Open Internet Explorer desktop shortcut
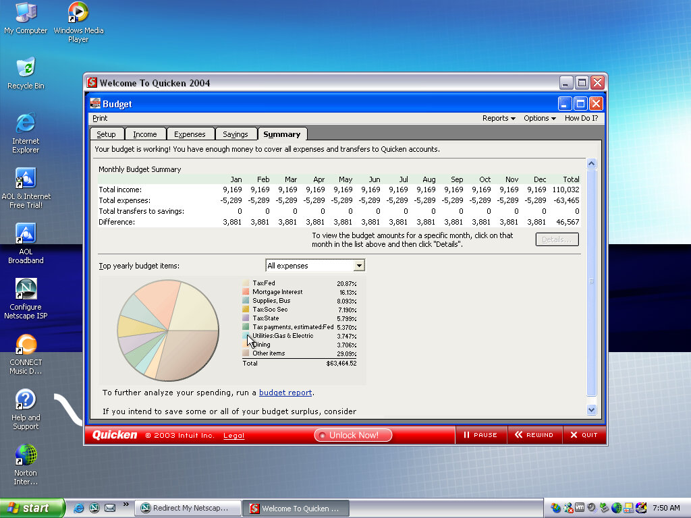 [x=26, y=123]
